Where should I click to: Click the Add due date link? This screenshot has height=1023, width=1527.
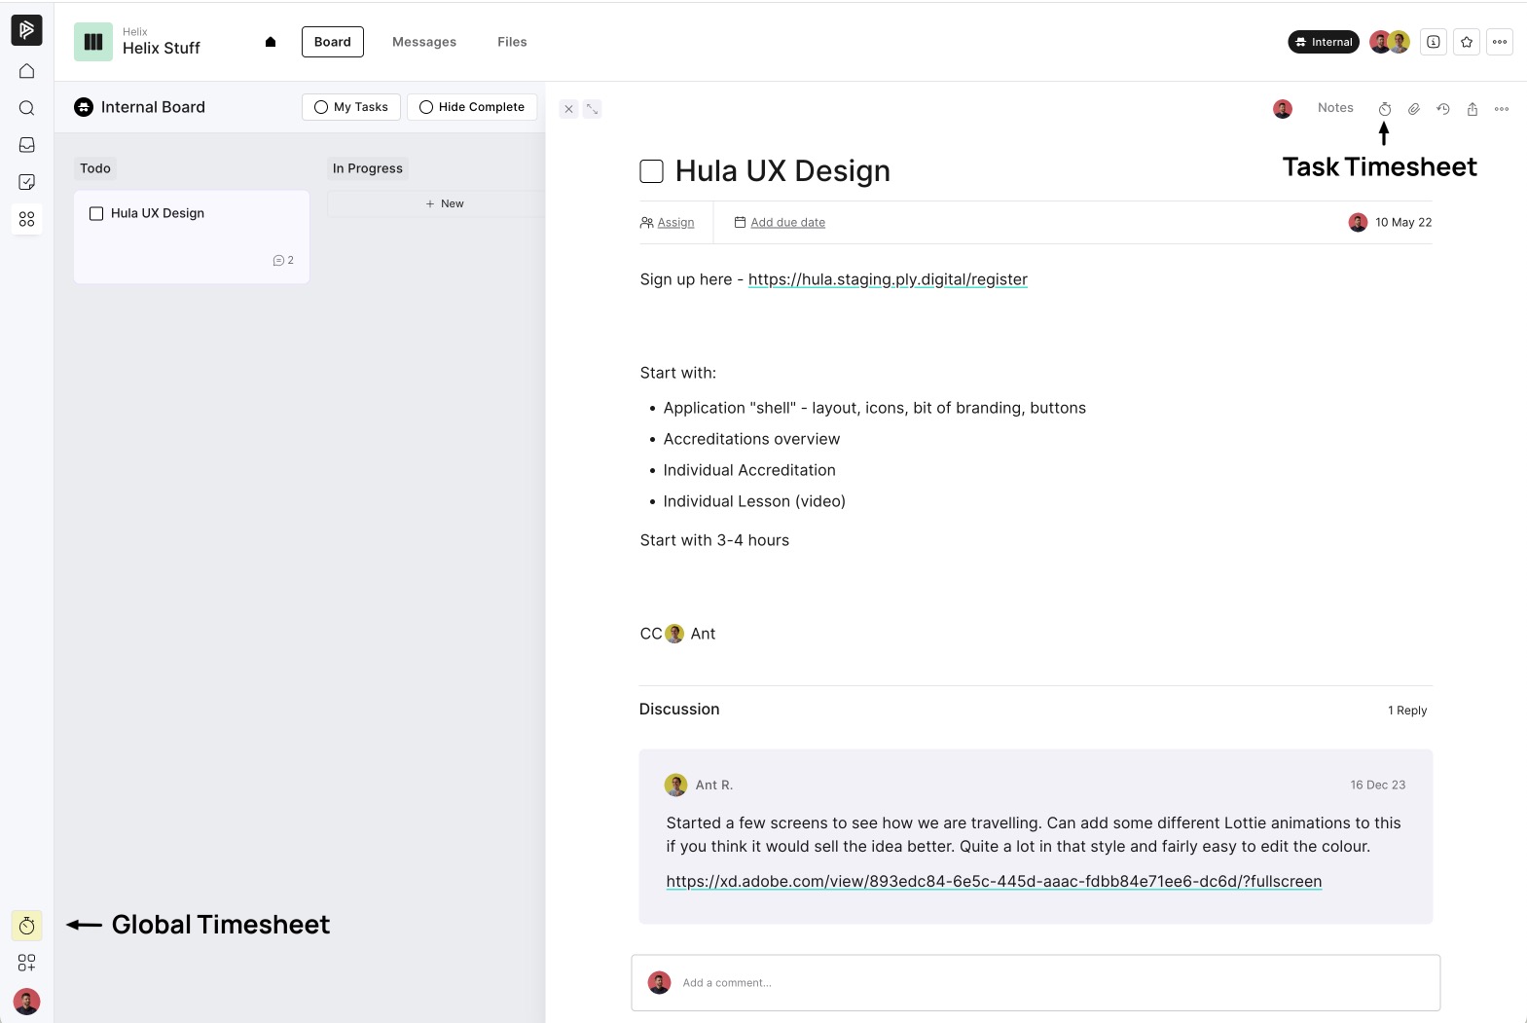pos(787,223)
